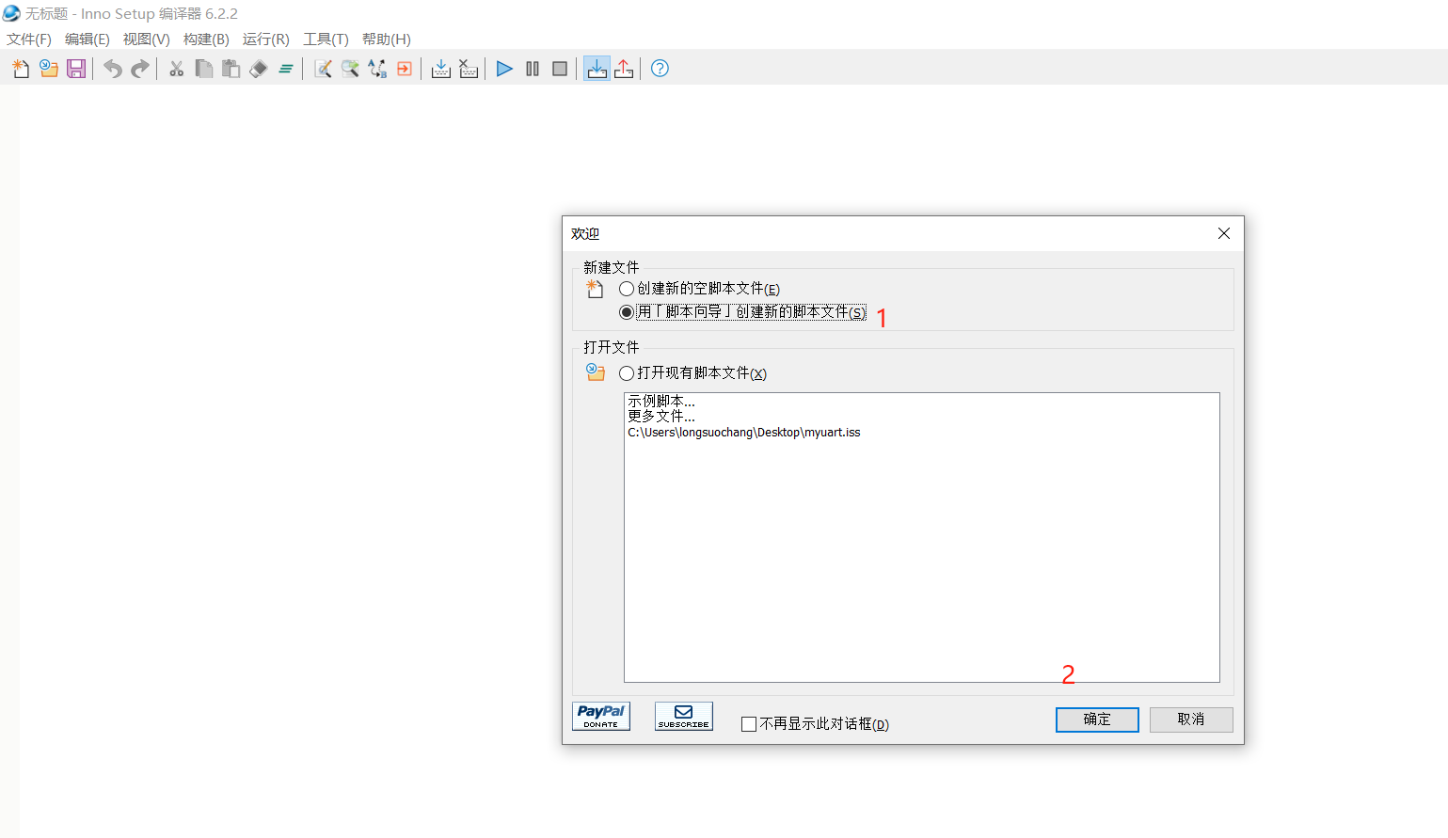Open the 工具(T) menu
The height and width of the screenshot is (838, 1448).
click(326, 40)
